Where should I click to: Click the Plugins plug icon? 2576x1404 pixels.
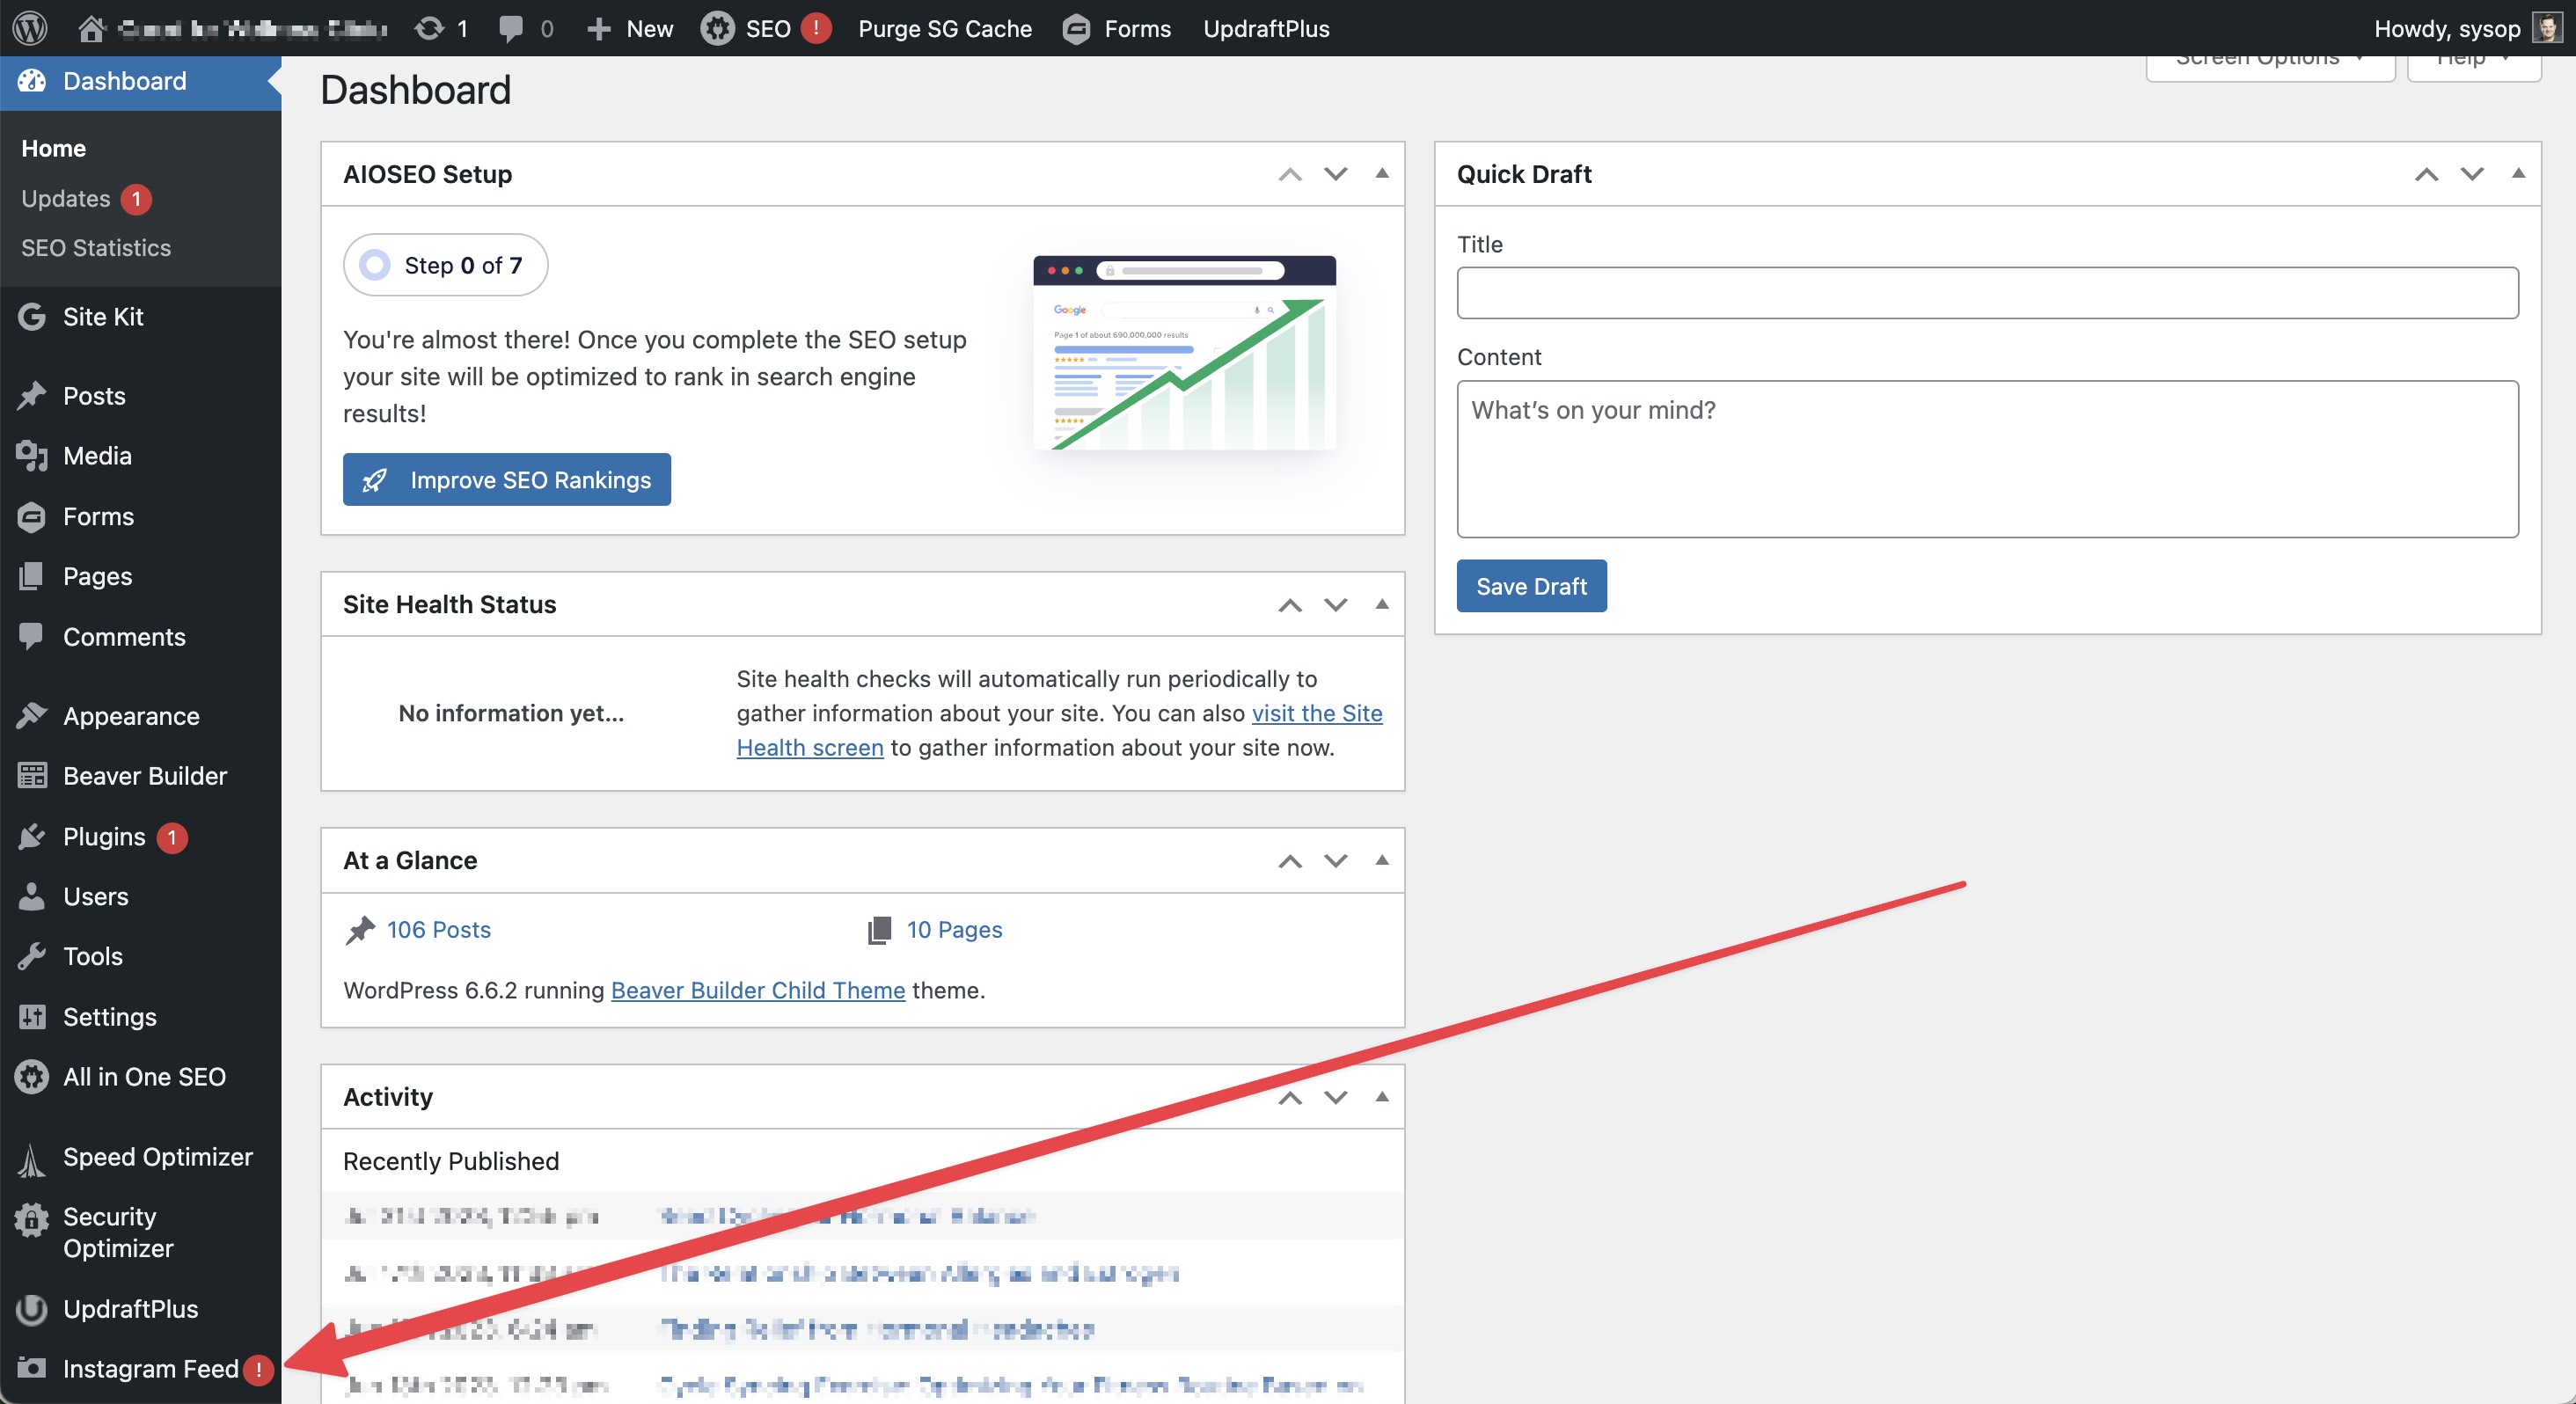[x=32, y=836]
